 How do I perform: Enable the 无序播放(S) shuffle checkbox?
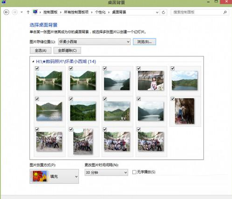(x=134, y=172)
